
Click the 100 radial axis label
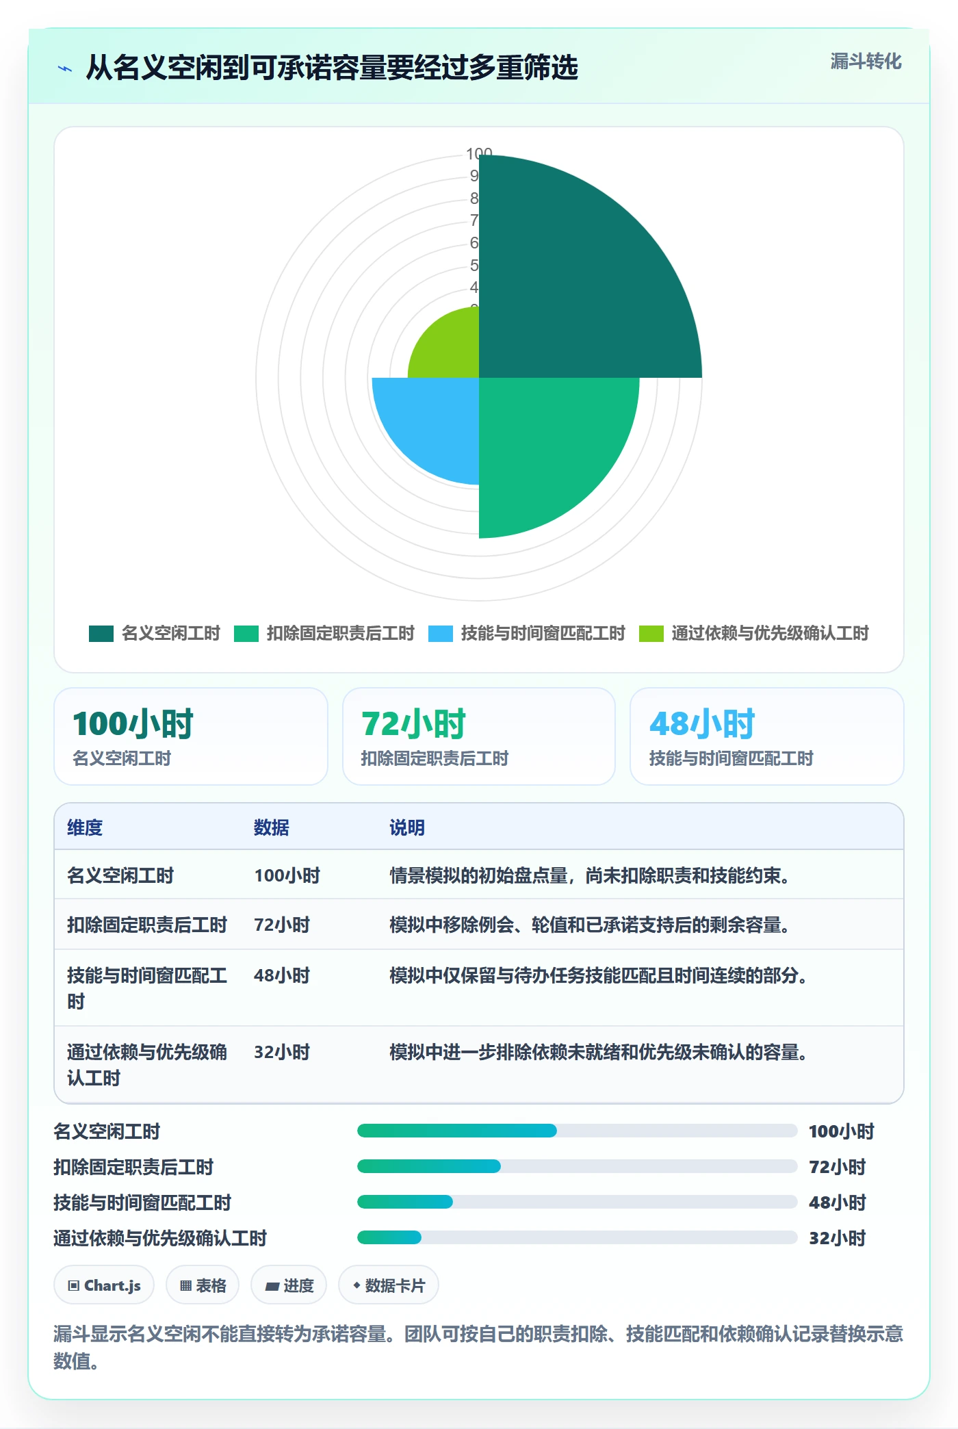click(x=479, y=153)
